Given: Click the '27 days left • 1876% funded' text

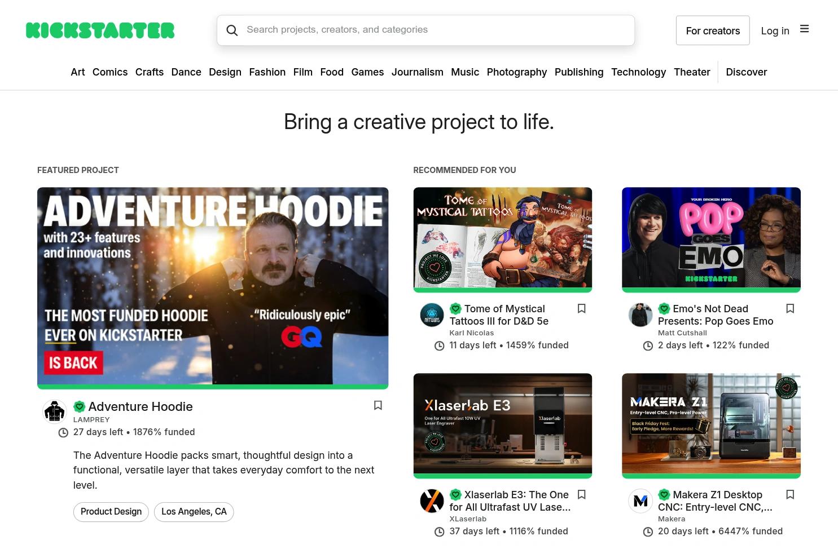Looking at the screenshot, I should pyautogui.click(x=134, y=432).
